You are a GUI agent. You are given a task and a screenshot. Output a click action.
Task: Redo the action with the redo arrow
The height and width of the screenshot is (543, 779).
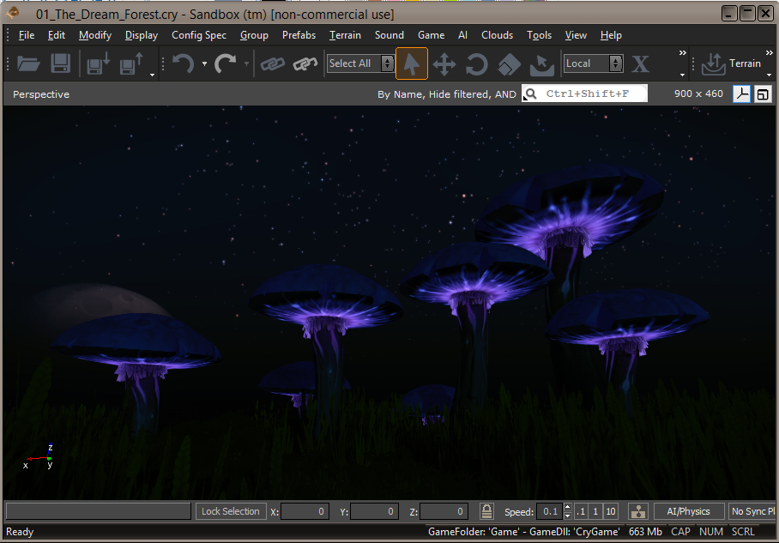(225, 63)
